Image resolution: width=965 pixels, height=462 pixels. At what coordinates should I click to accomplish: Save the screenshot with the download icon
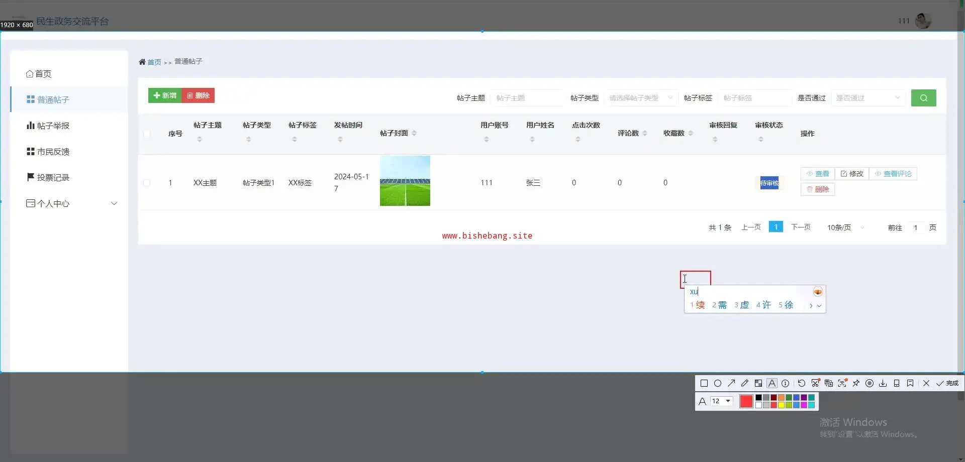pos(883,383)
